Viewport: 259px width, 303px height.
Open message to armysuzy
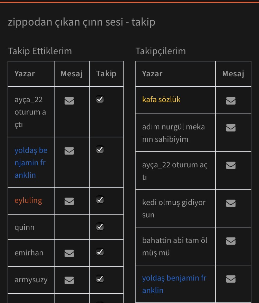coord(69,280)
